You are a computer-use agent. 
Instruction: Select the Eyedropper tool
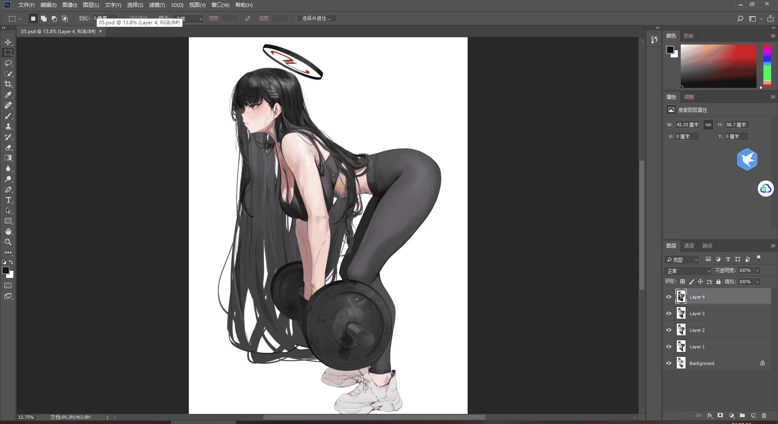tap(8, 95)
